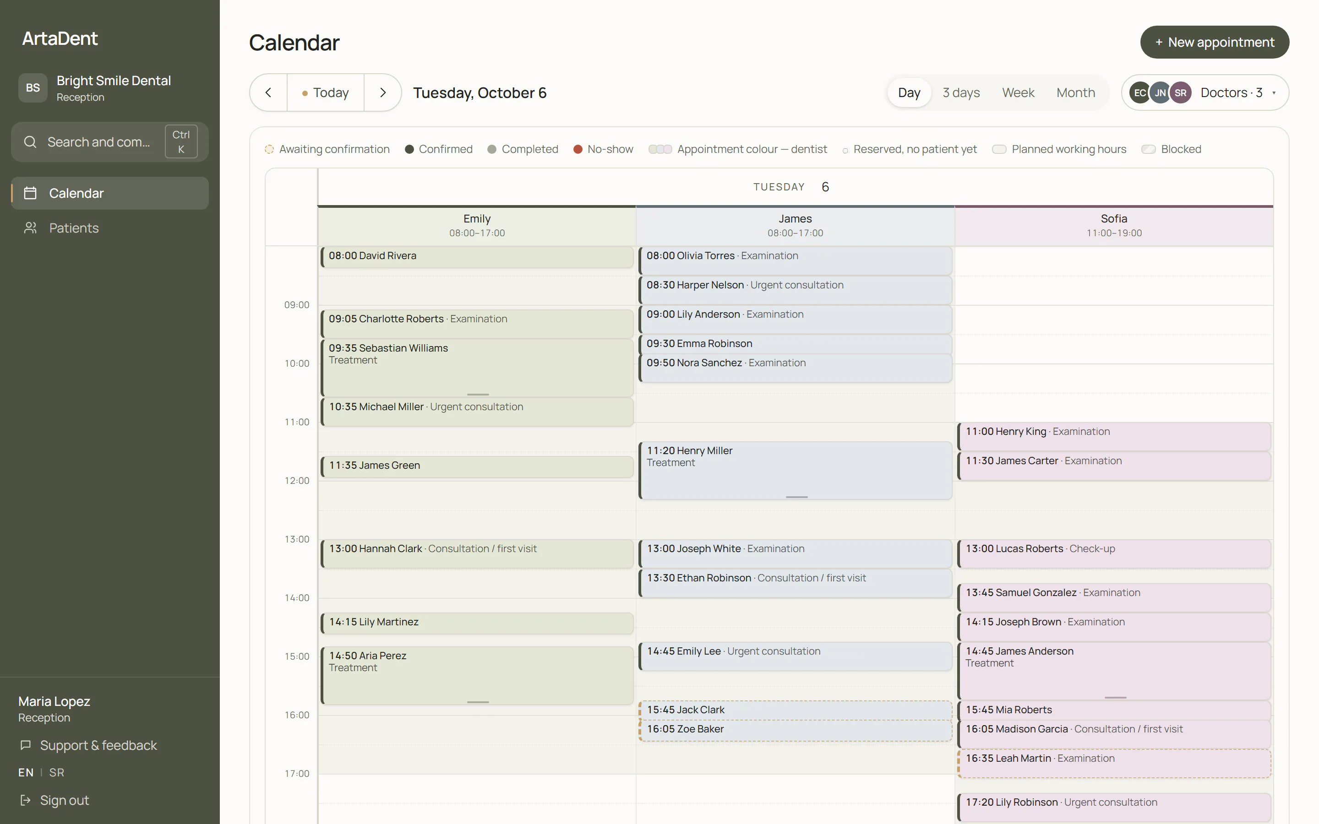1319x824 pixels.
Task: Click the Confirmed dark legend dot
Action: 409,149
